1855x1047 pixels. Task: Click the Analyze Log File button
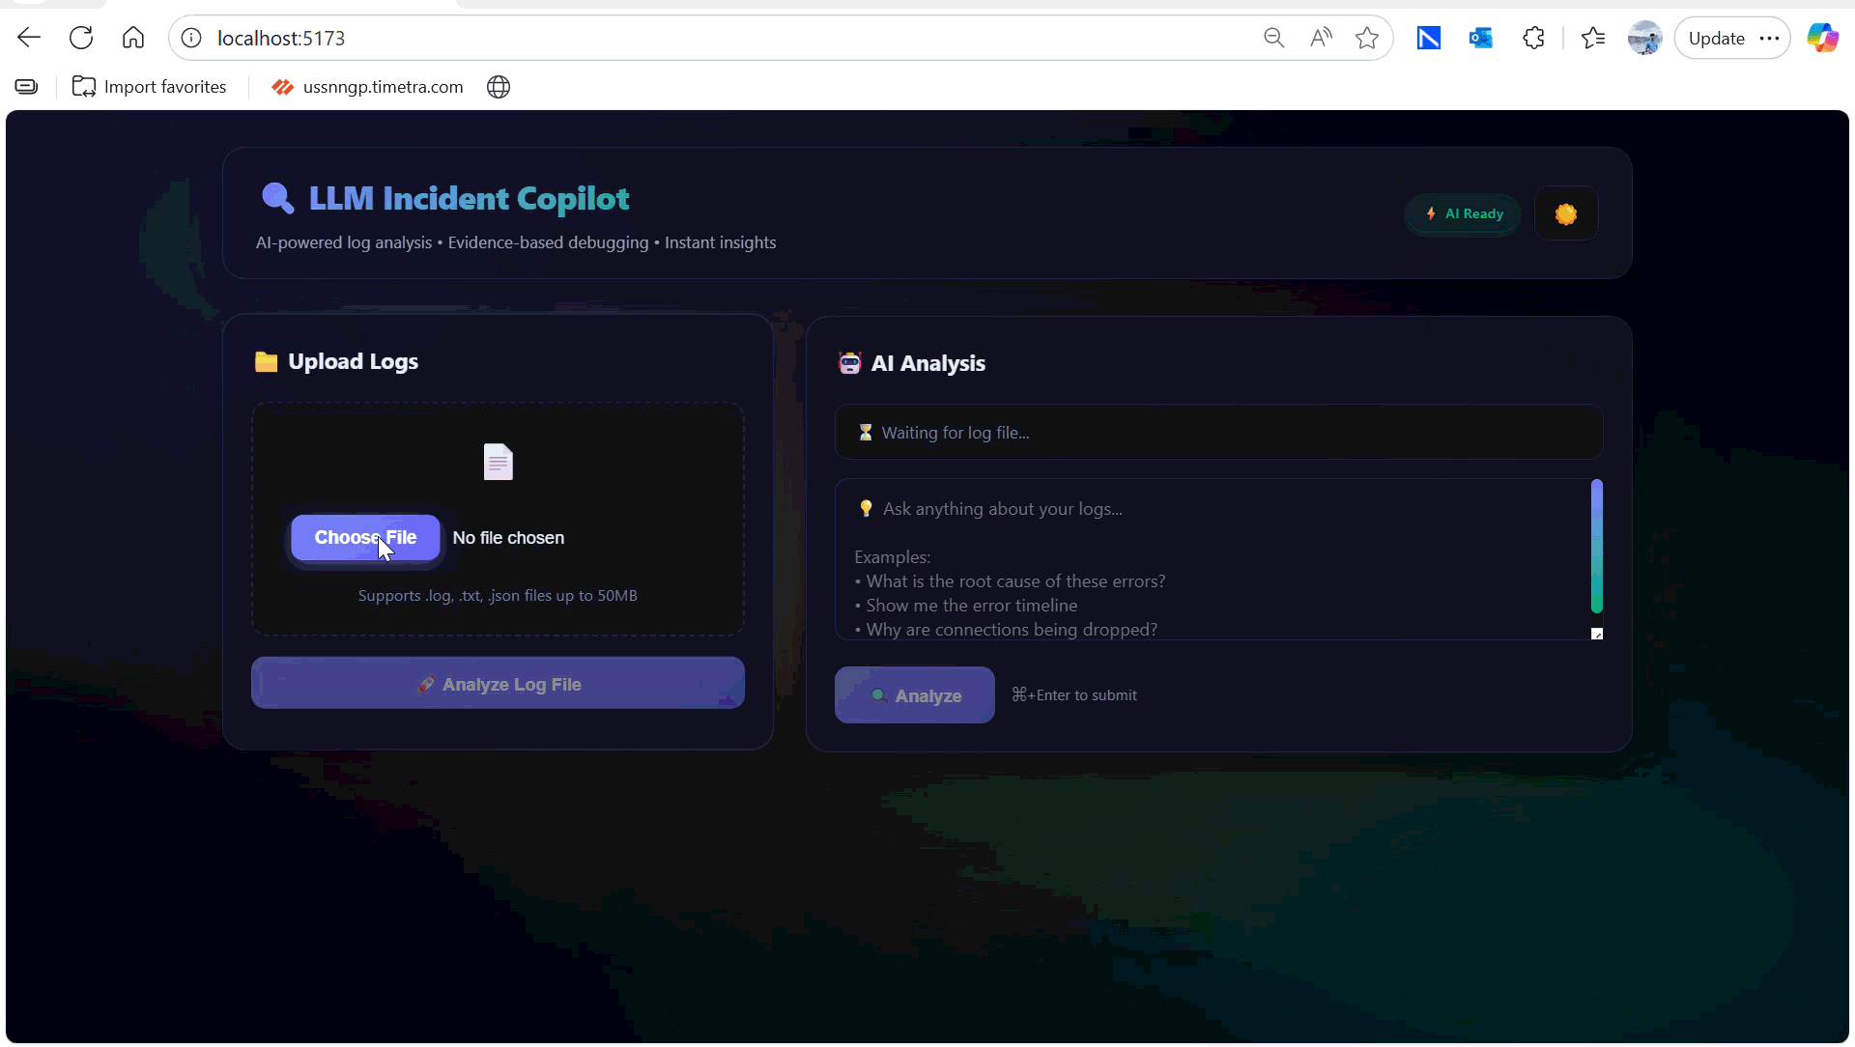[498, 684]
